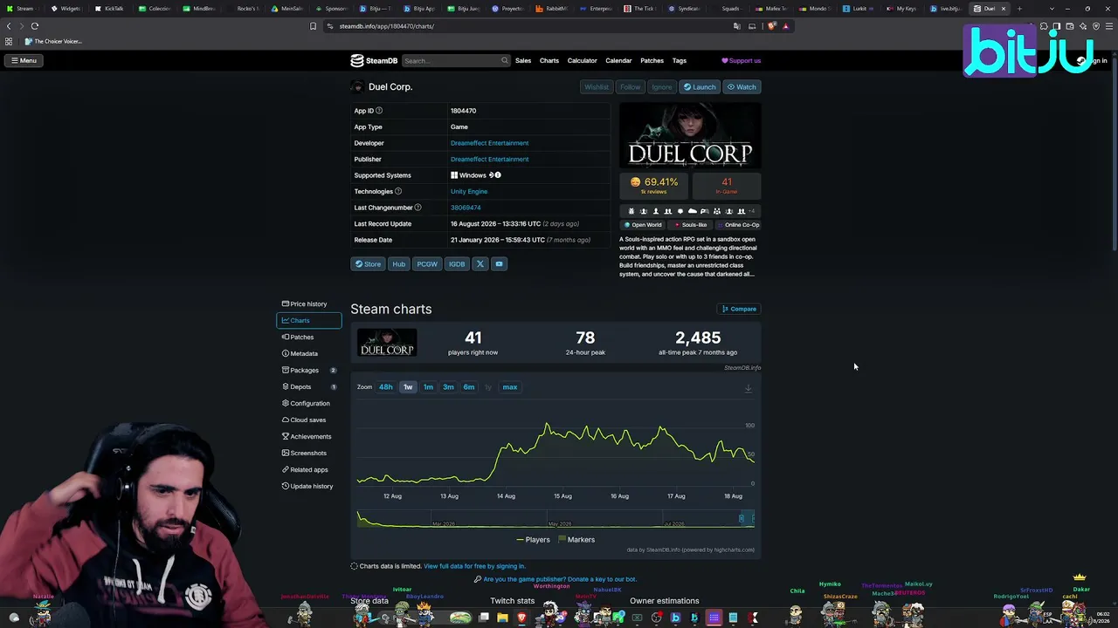Image resolution: width=1118 pixels, height=628 pixels.
Task: Click the Hub button
Action: pos(398,263)
